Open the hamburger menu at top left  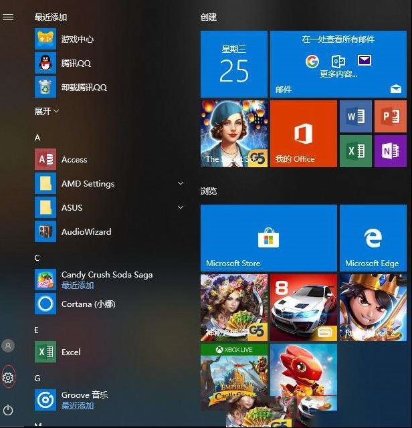[8, 17]
